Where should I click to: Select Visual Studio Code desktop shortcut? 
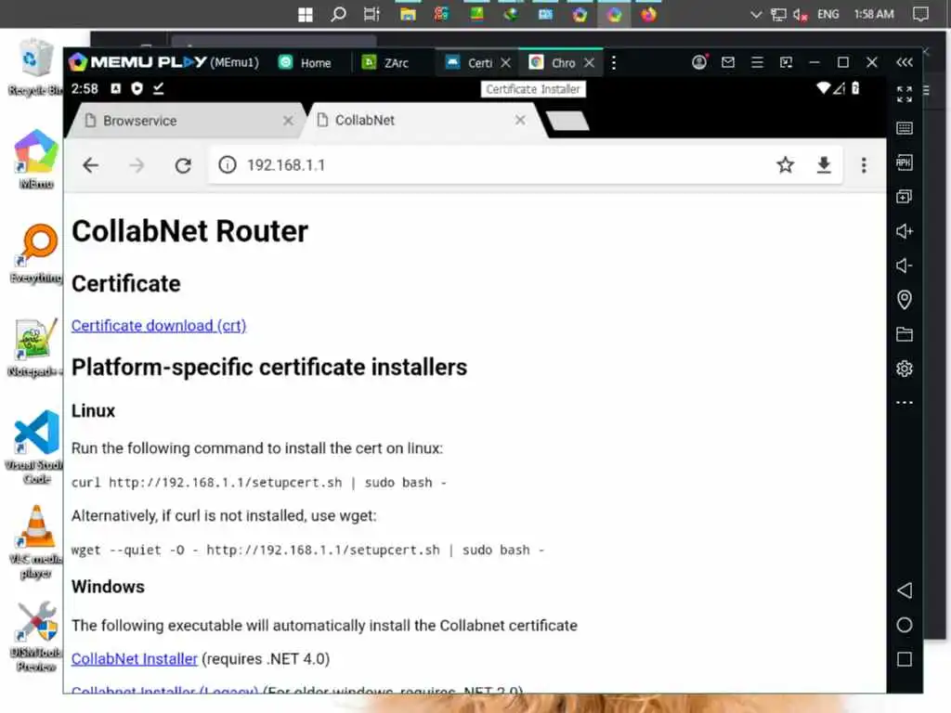point(36,447)
